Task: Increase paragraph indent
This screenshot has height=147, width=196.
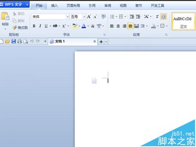Action: click(138, 16)
